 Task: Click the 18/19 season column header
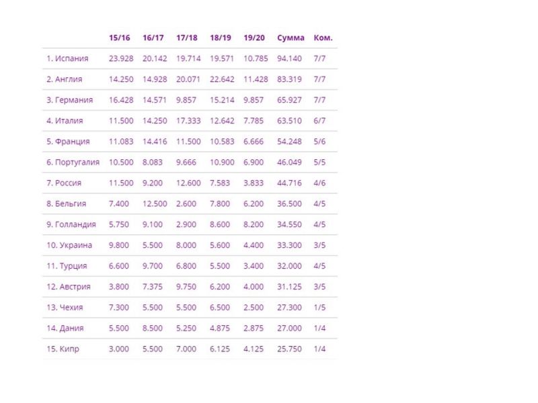[x=221, y=38]
